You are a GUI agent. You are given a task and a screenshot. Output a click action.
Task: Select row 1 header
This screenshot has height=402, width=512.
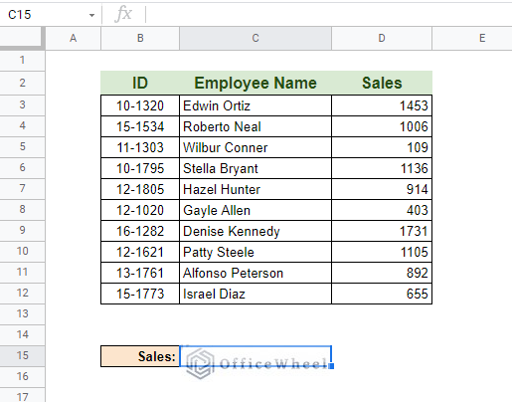(x=22, y=60)
